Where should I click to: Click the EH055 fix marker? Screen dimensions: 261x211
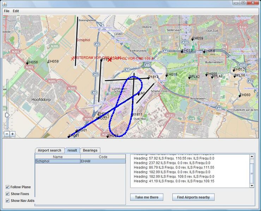pyautogui.click(x=206, y=75)
